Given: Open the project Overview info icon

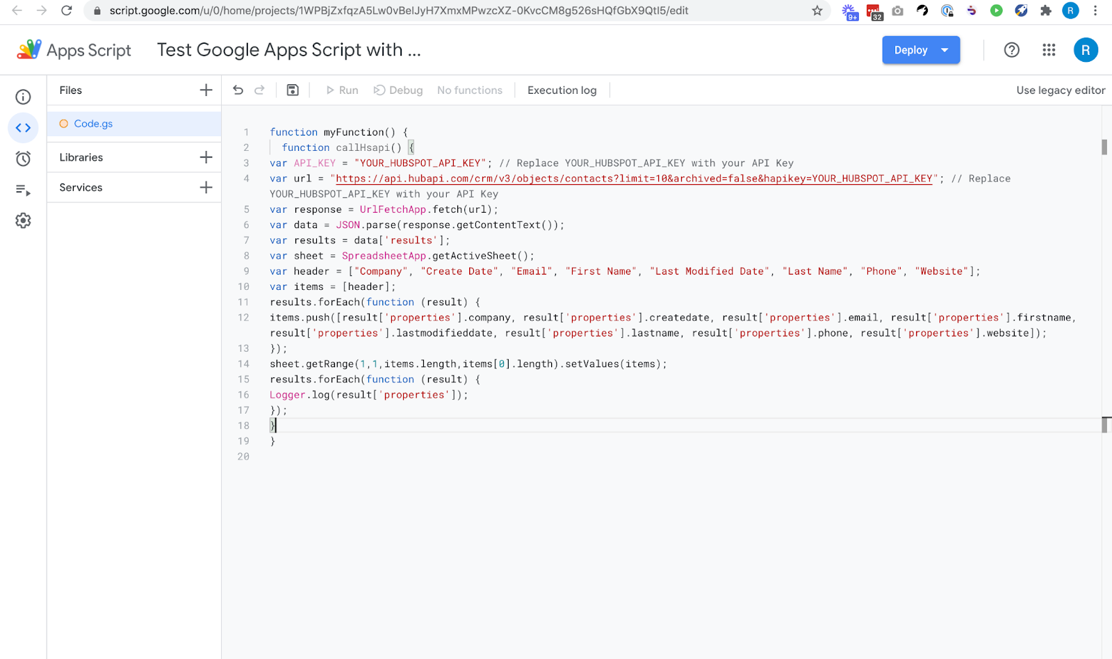Looking at the screenshot, I should [23, 97].
